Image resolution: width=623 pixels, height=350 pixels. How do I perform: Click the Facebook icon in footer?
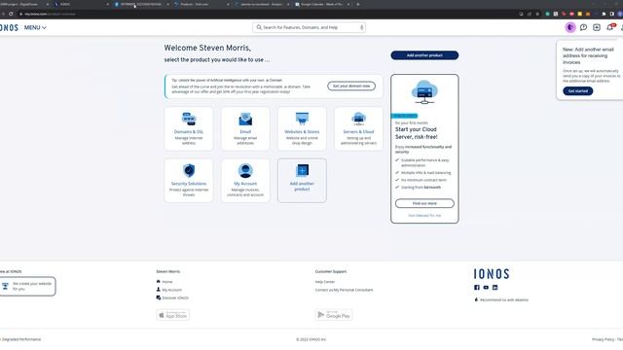[477, 288]
